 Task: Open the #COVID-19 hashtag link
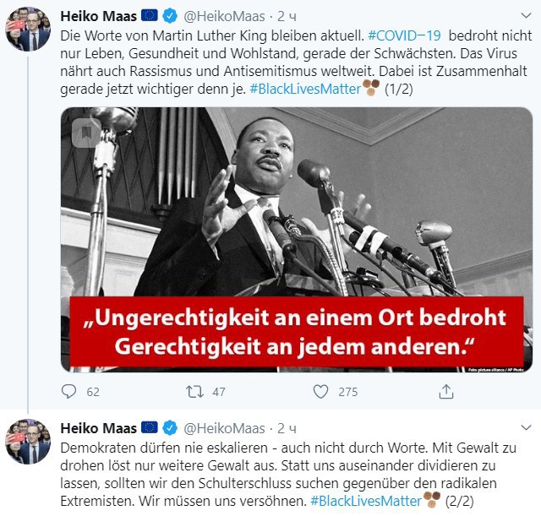[x=404, y=35]
